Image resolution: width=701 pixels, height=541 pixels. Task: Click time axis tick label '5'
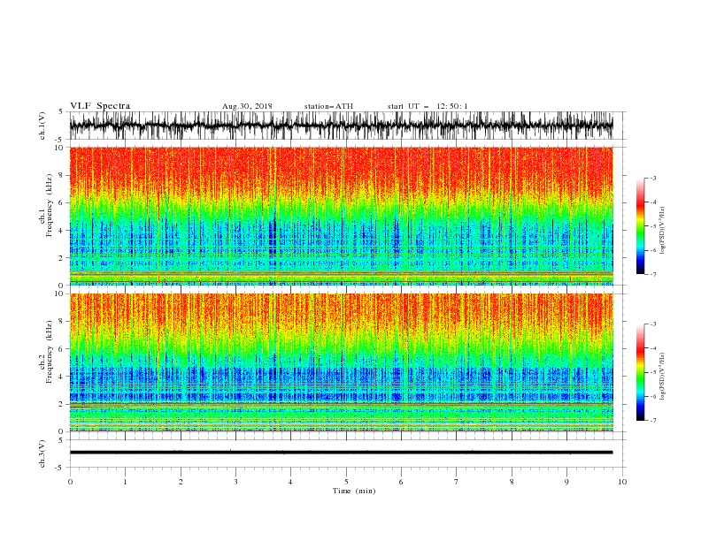[x=346, y=482]
